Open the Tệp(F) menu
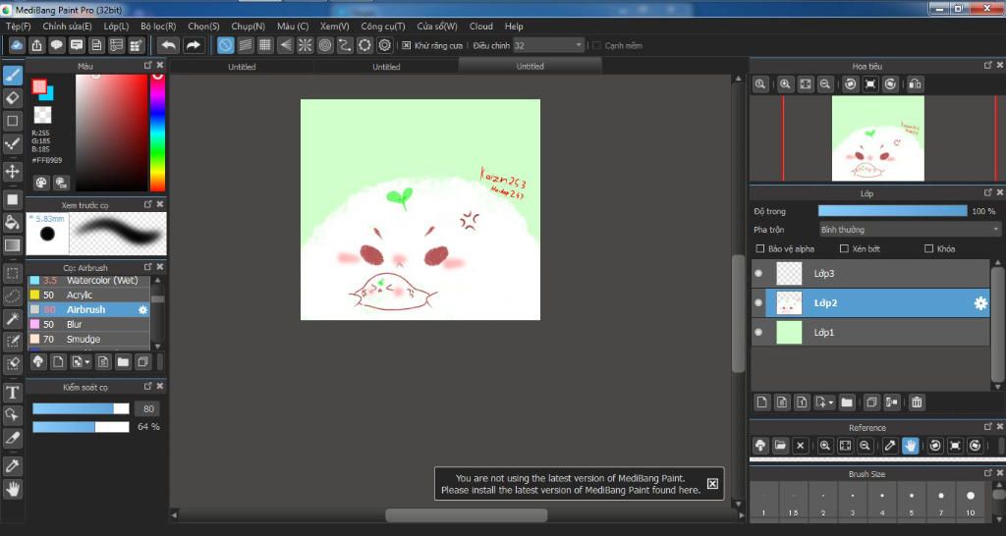1006x536 pixels. point(18,27)
